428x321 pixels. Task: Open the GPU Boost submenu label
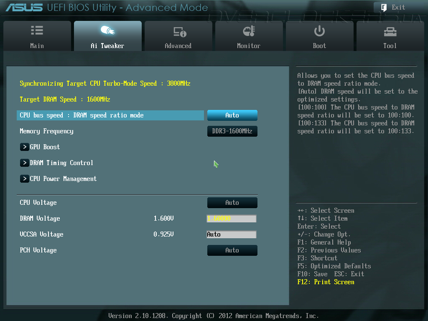(x=45, y=147)
